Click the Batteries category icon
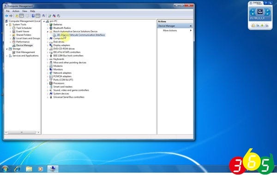This screenshot has height=175, width=277. coord(51,24)
